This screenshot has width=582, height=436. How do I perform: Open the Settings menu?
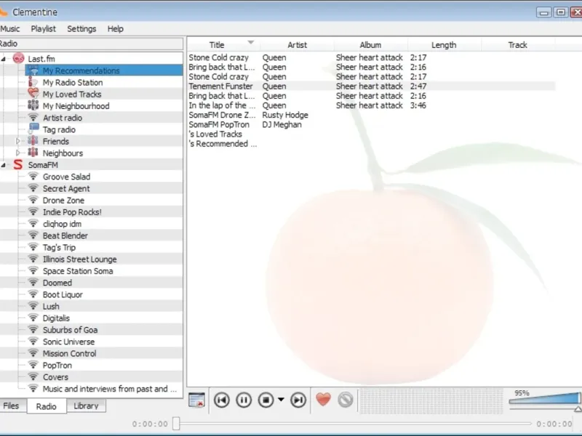point(81,28)
